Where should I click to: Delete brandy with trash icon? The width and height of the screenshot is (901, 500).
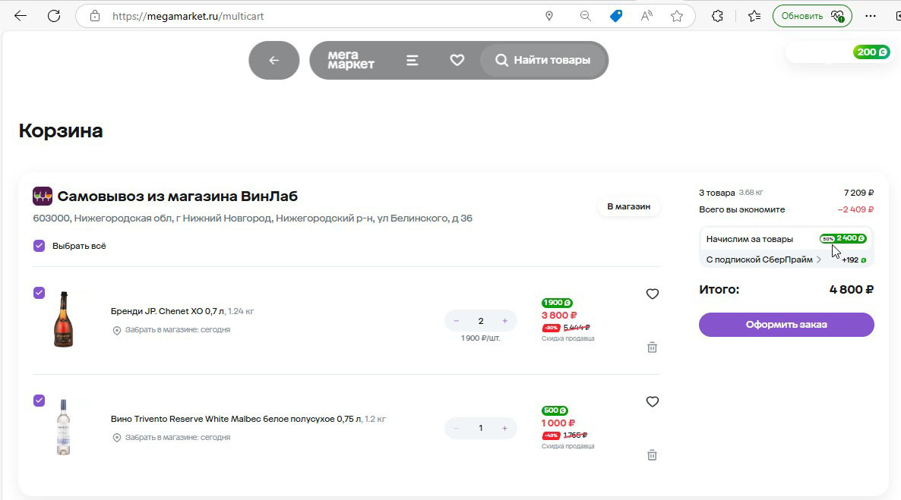pos(652,347)
